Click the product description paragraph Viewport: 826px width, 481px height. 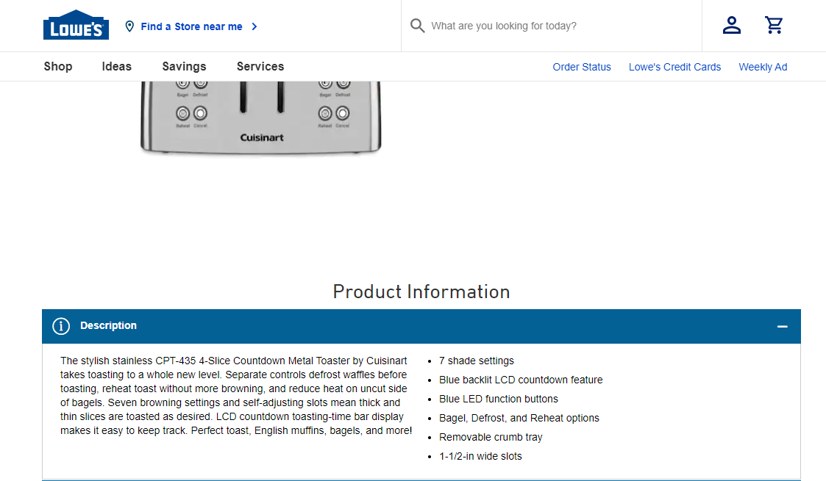click(236, 395)
